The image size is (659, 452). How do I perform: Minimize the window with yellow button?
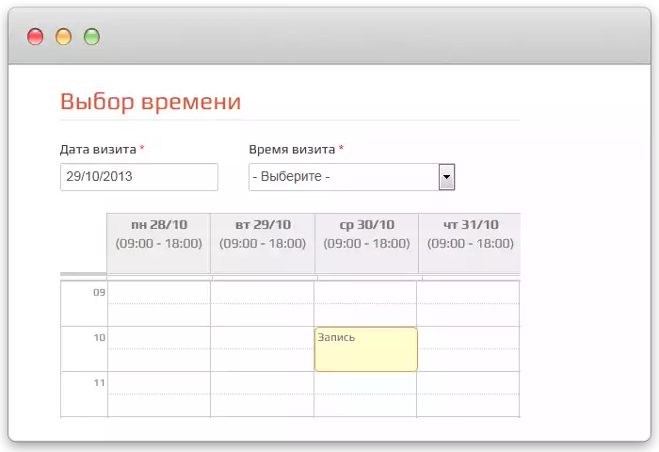(x=63, y=37)
